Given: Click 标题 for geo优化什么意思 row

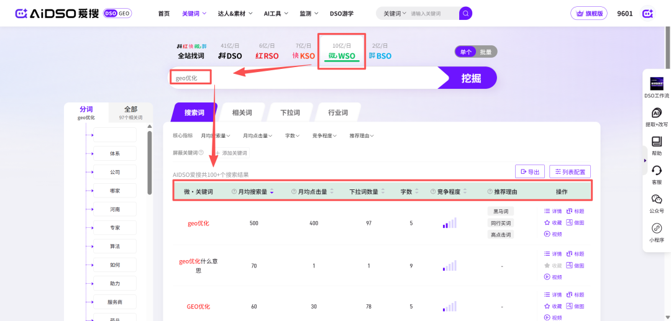Looking at the screenshot, I should click(x=575, y=254).
